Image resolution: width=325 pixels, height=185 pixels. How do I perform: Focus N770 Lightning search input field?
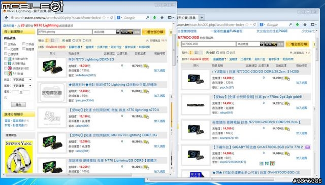pyautogui.click(x=64, y=32)
